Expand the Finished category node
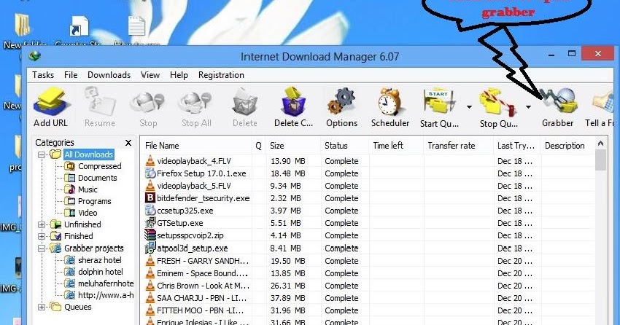Screen dimensions: 620x325 tap(42, 236)
